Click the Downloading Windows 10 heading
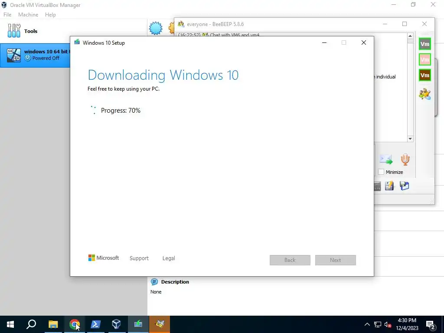The image size is (444, 333). [x=163, y=75]
